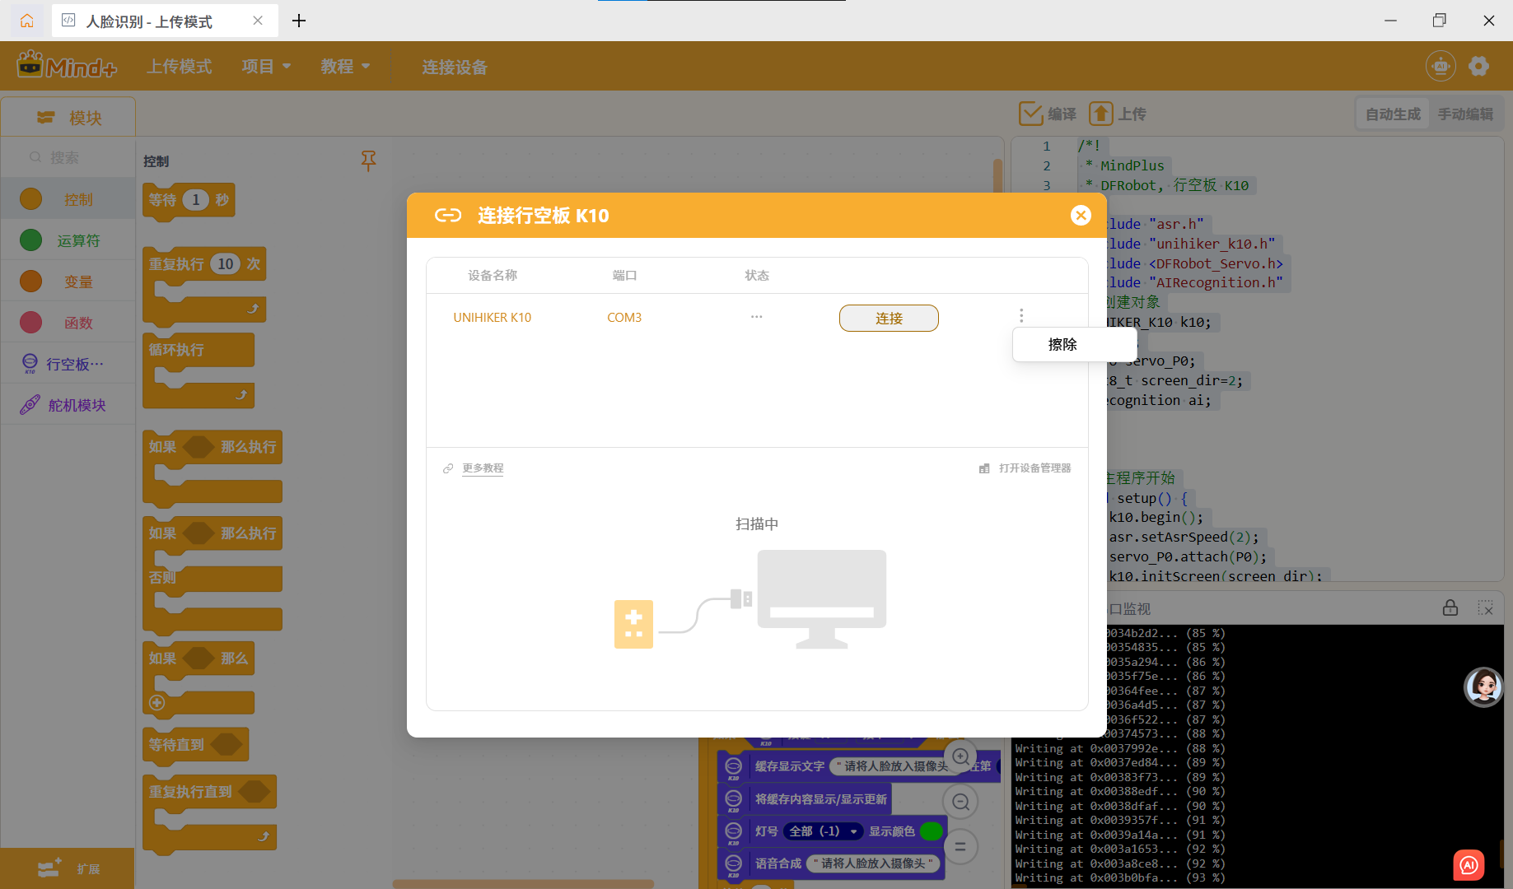The width and height of the screenshot is (1513, 889).
Task: Click the 连接设备 menu item
Action: [454, 67]
